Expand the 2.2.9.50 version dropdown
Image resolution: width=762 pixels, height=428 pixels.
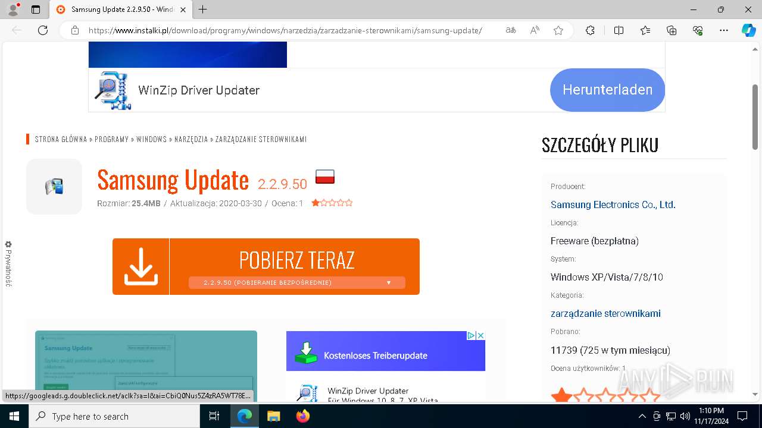[x=297, y=283]
